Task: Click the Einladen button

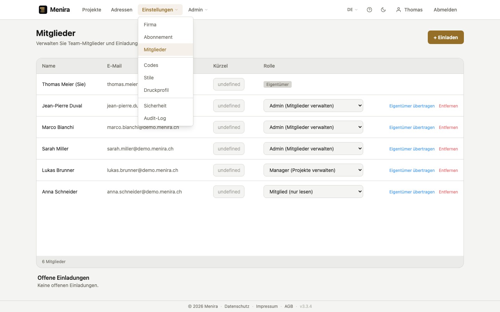Action: 446,37
